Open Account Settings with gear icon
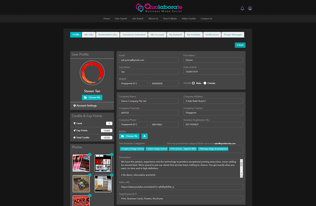The height and width of the screenshot is (206, 316). pos(85,106)
